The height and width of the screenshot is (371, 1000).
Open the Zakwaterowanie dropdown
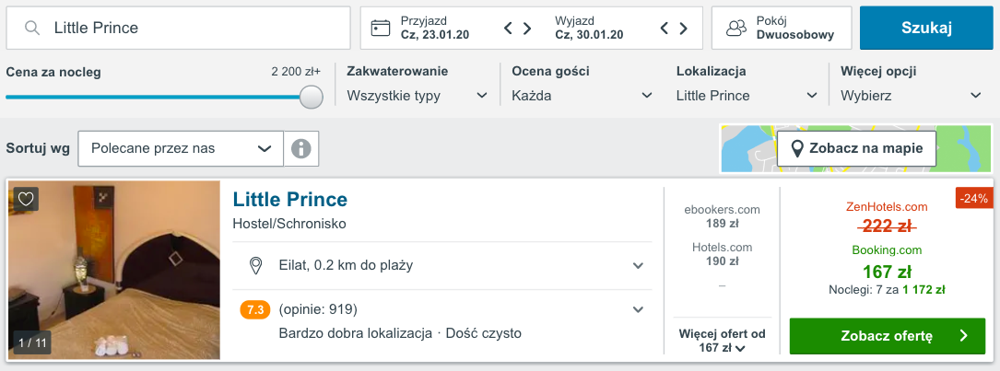418,95
